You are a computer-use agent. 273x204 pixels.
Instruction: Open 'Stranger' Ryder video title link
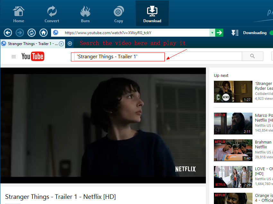[x=264, y=86]
